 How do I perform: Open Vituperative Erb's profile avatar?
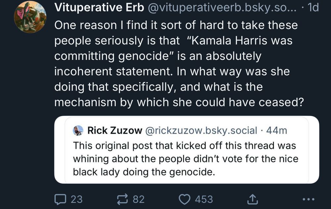pos(30,17)
